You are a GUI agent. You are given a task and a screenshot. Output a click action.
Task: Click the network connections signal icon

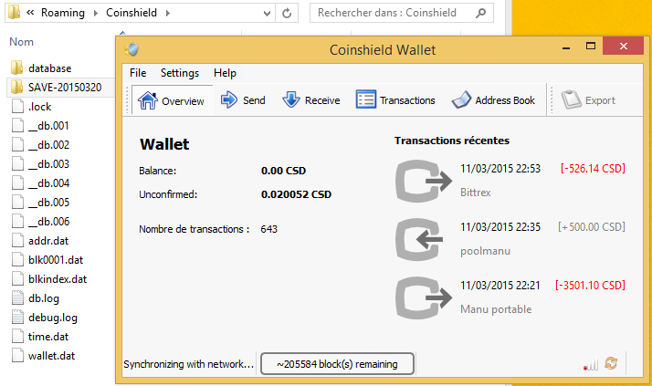pyautogui.click(x=591, y=364)
